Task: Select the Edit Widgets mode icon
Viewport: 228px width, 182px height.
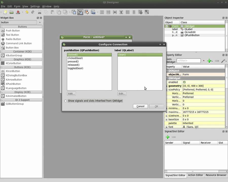Action: [74, 12]
